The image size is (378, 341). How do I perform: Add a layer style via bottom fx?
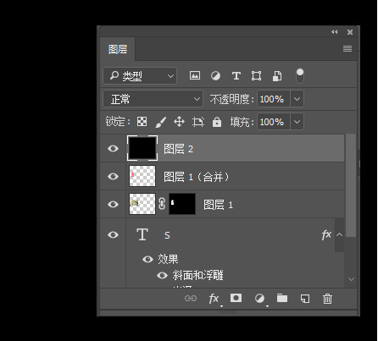pos(214,299)
